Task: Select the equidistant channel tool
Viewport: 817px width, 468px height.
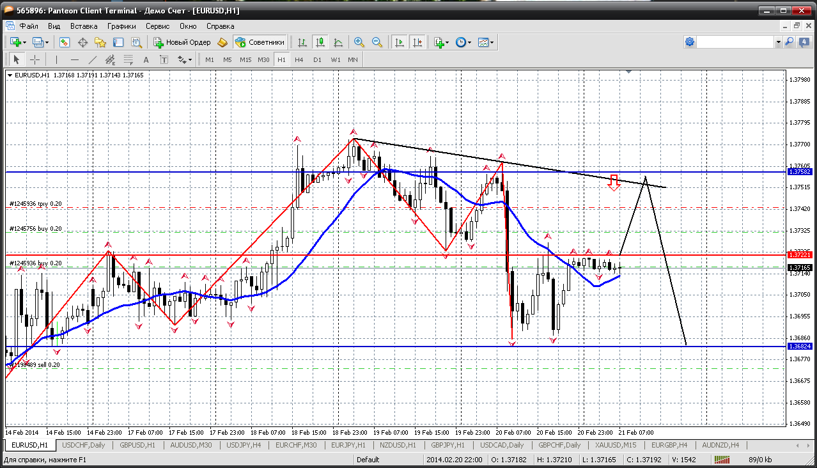Action: tap(110, 59)
